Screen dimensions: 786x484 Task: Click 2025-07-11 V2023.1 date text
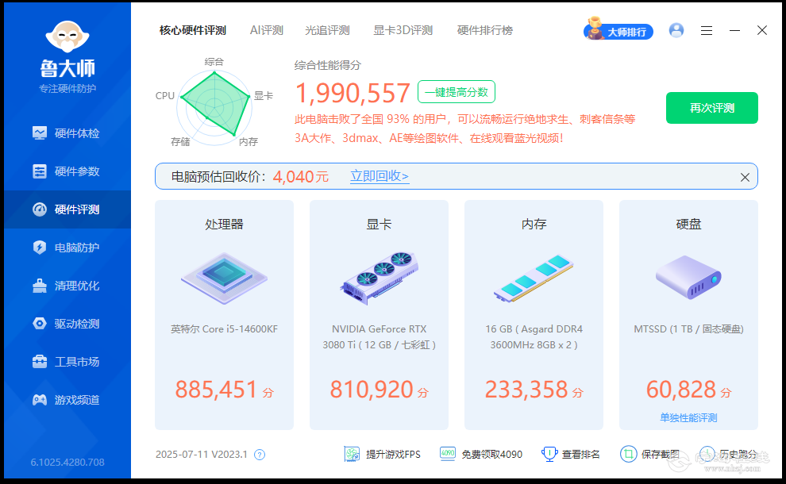(x=202, y=455)
